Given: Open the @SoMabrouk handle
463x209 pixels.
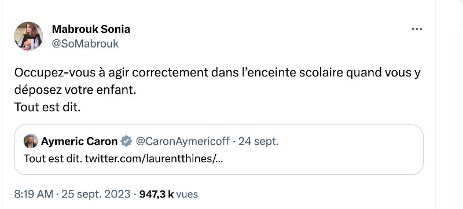Looking at the screenshot, I should [x=85, y=43].
